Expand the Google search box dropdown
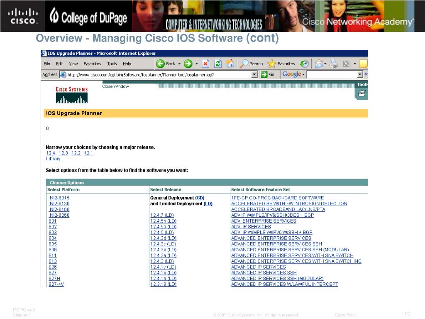Image resolution: width=425 pixels, height=319 pixels. pyautogui.click(x=360, y=74)
